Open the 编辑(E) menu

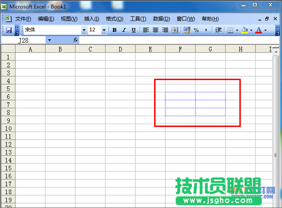46,19
